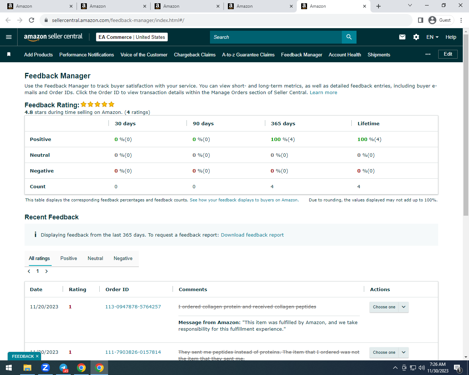Expand actions arrow for order 113-0947878-5764257
Screen dimensions: 469x375
(403, 307)
